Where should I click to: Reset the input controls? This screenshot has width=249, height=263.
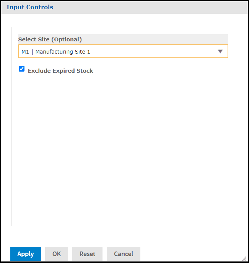point(87,254)
